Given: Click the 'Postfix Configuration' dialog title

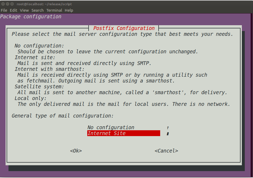Looking at the screenshot, I should pyautogui.click(x=124, y=28).
